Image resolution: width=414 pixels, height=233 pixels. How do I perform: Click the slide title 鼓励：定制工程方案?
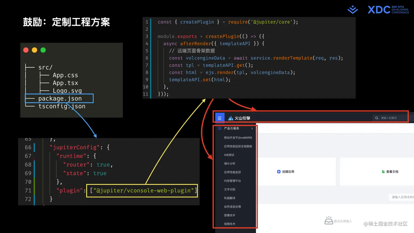coord(66,22)
